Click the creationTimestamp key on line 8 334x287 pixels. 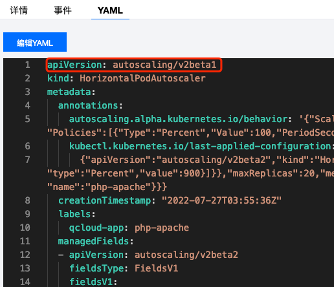[104, 200]
